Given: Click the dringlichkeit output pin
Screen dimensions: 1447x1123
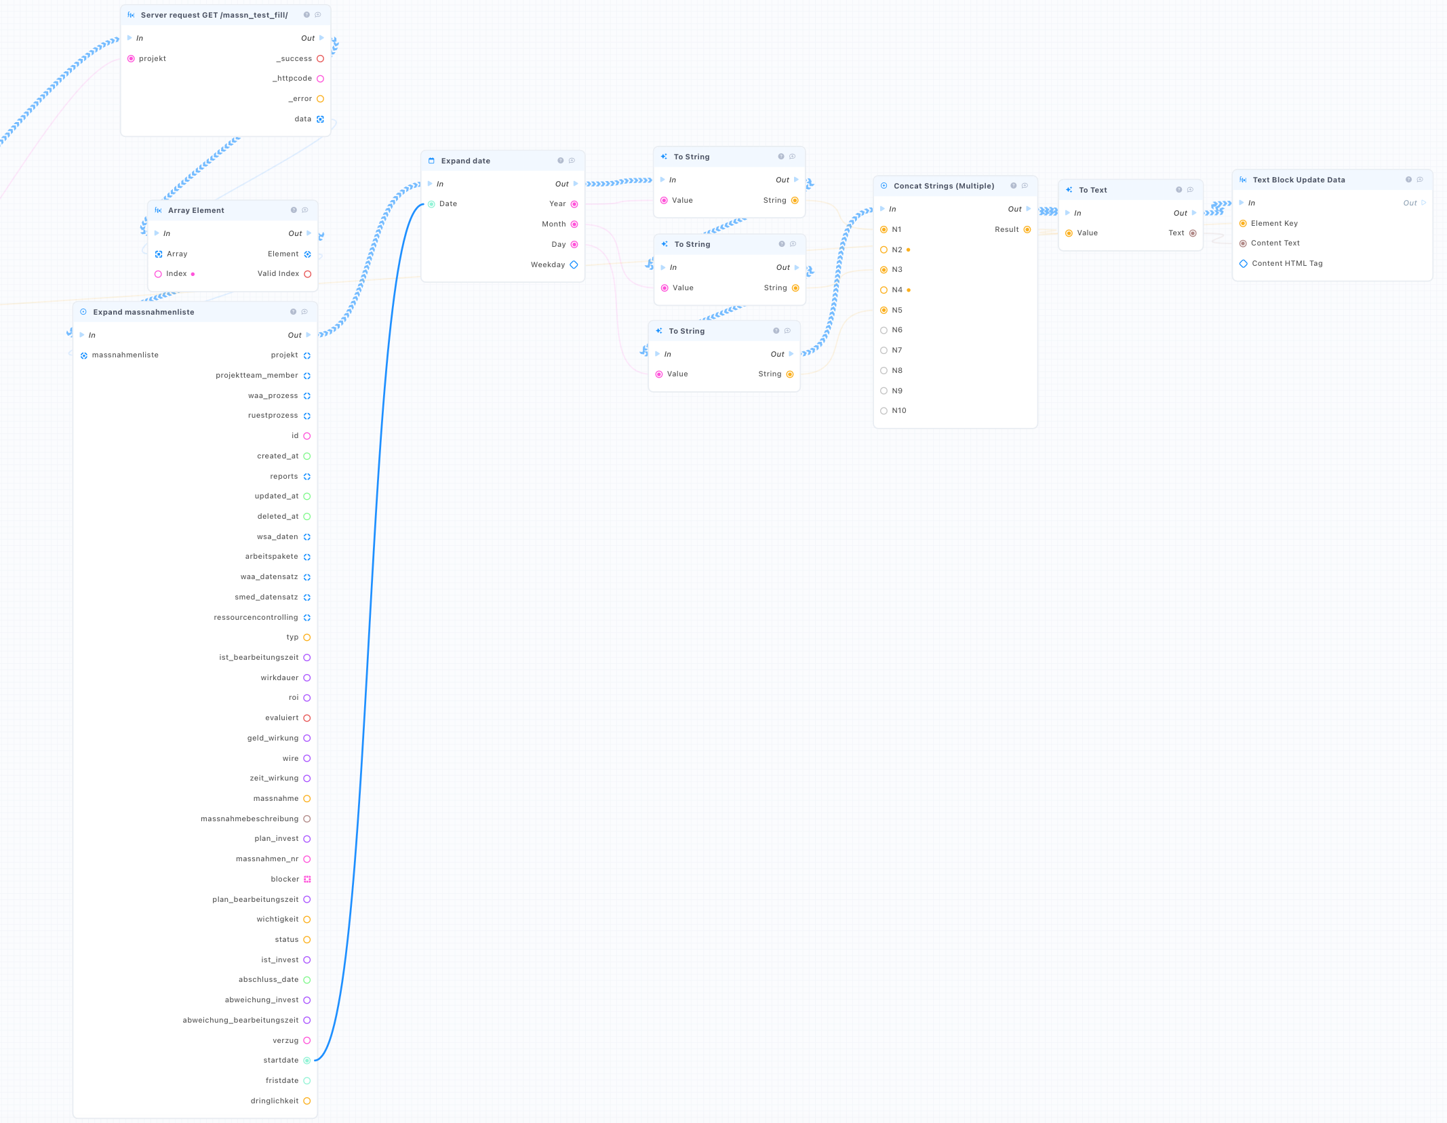Looking at the screenshot, I should point(307,1101).
